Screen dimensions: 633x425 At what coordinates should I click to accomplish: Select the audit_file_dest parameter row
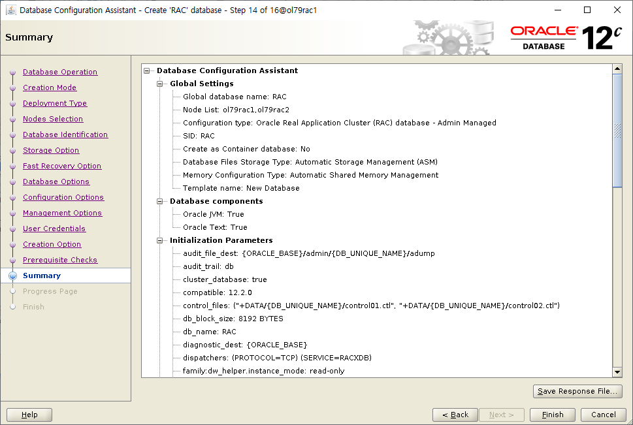[309, 253]
